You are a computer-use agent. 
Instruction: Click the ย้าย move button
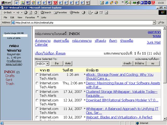pyautogui.click(x=57, y=64)
